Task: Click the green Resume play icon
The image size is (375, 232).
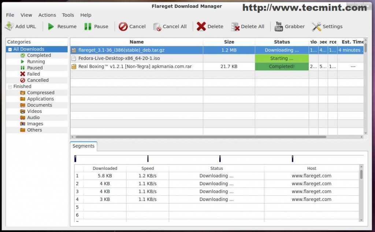Action: (51, 27)
